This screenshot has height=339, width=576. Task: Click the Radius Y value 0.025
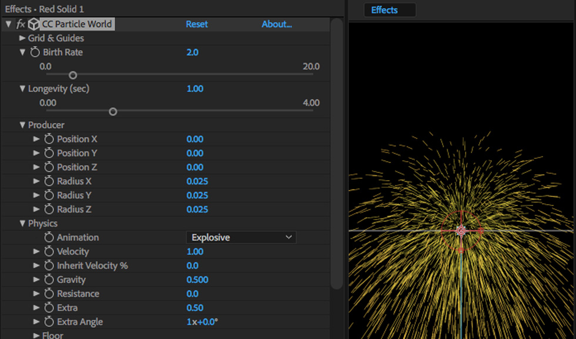click(x=197, y=195)
